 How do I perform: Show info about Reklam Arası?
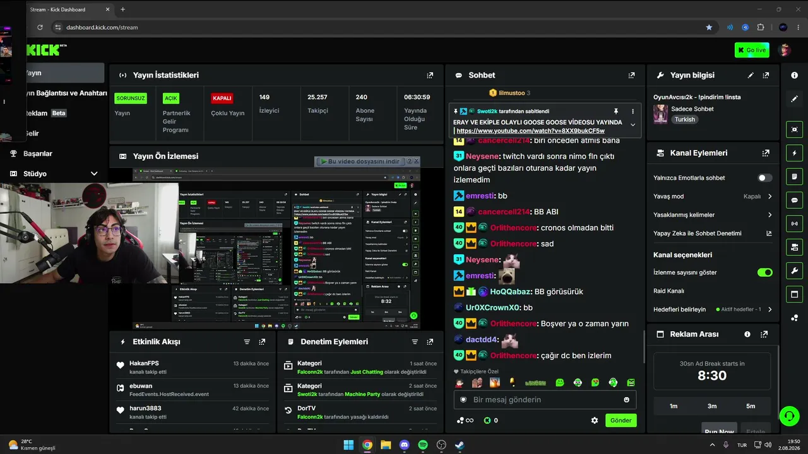click(747, 334)
